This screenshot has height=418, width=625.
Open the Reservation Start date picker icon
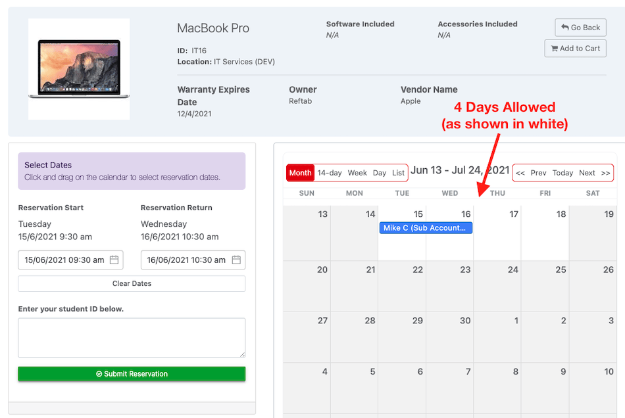tap(114, 260)
